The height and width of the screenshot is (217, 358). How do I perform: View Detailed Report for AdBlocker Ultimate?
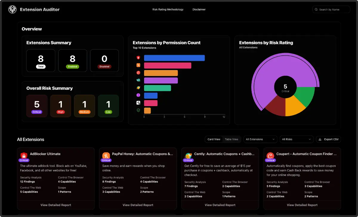click(x=56, y=205)
